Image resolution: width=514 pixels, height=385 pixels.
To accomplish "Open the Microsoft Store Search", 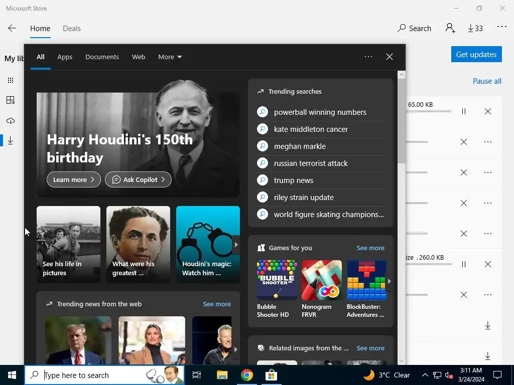I will coord(414,29).
